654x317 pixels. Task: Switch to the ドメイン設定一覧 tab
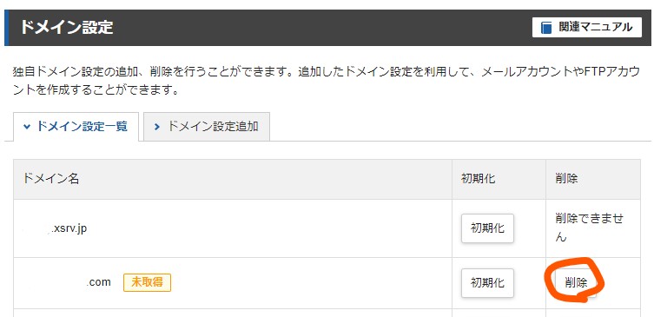click(x=76, y=127)
